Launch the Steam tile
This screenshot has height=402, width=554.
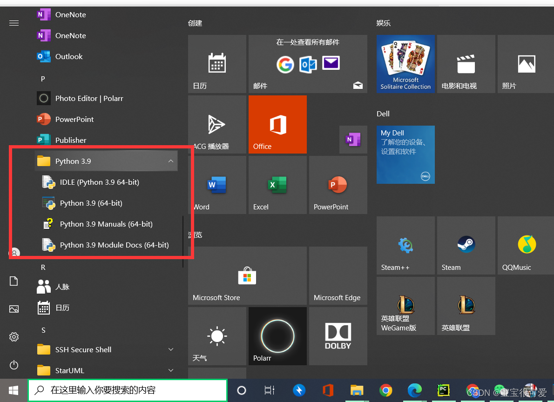[x=466, y=245]
